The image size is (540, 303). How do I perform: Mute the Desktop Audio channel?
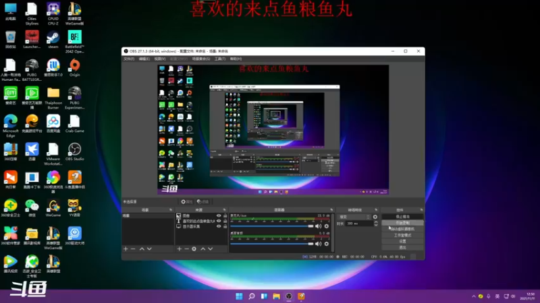pyautogui.click(x=318, y=244)
